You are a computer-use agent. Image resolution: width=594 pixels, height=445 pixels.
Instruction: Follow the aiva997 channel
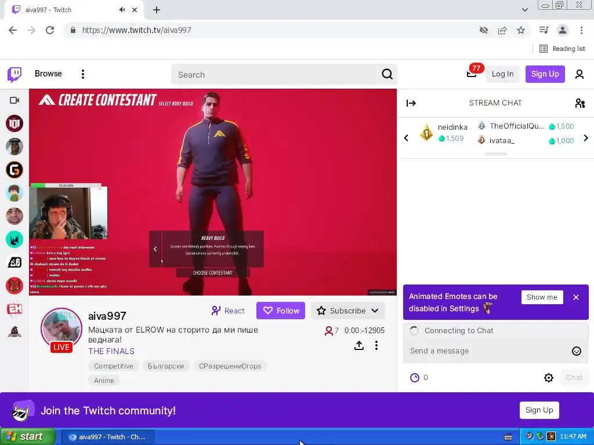coord(281,311)
